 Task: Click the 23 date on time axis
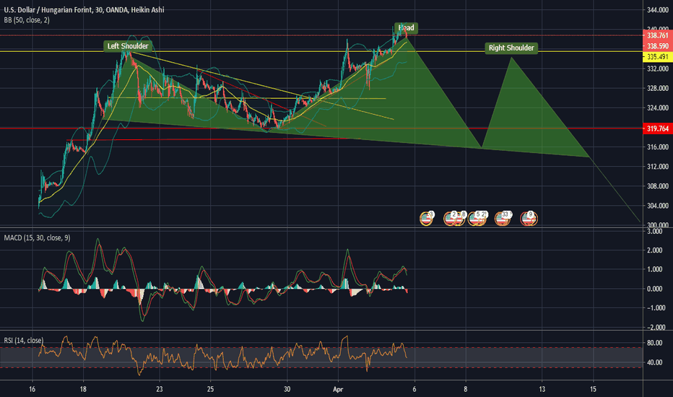(x=160, y=389)
